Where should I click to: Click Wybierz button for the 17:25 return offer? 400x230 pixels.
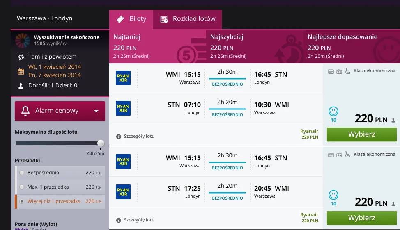[361, 218]
